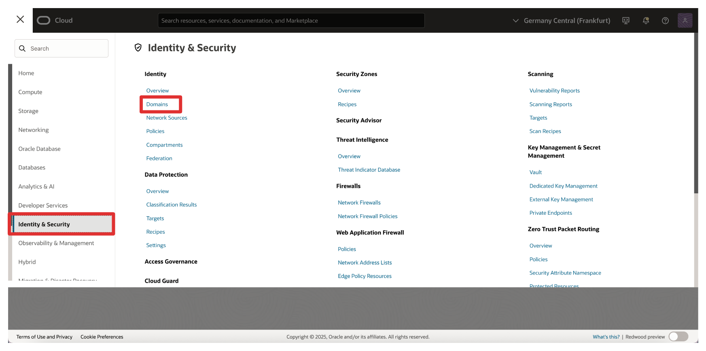Open the What's this? link

pos(606,337)
